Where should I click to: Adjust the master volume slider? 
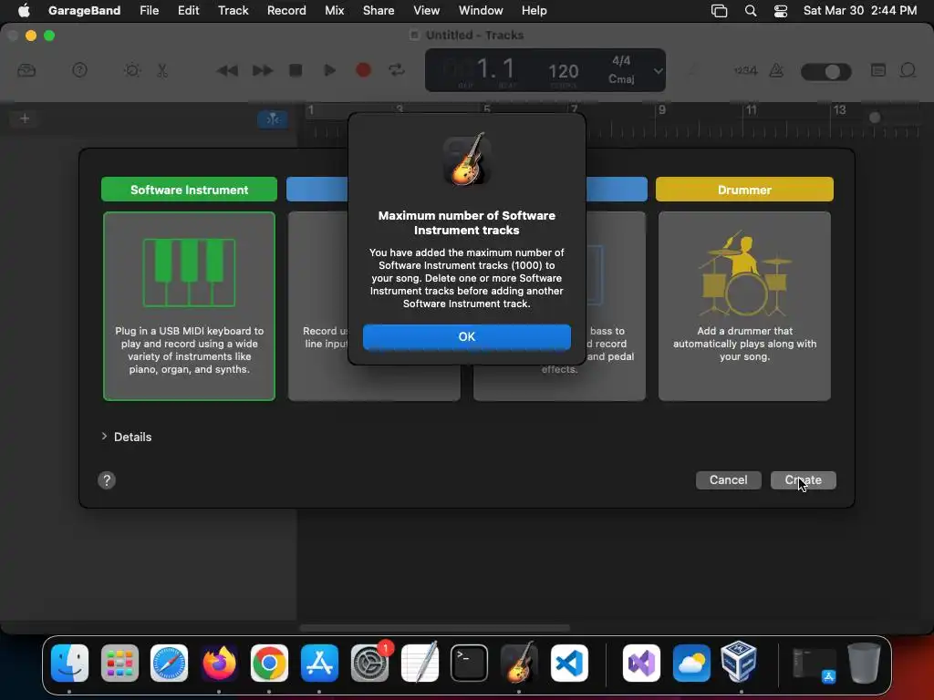tap(825, 72)
